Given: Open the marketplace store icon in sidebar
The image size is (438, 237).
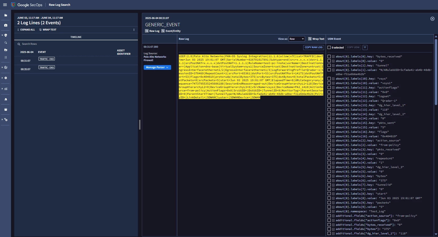Looking at the screenshot, I should (x=6, y=110).
